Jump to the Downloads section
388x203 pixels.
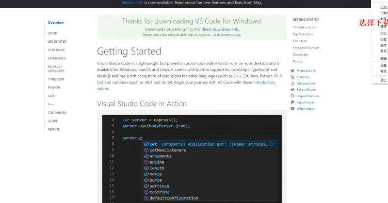tap(300, 54)
